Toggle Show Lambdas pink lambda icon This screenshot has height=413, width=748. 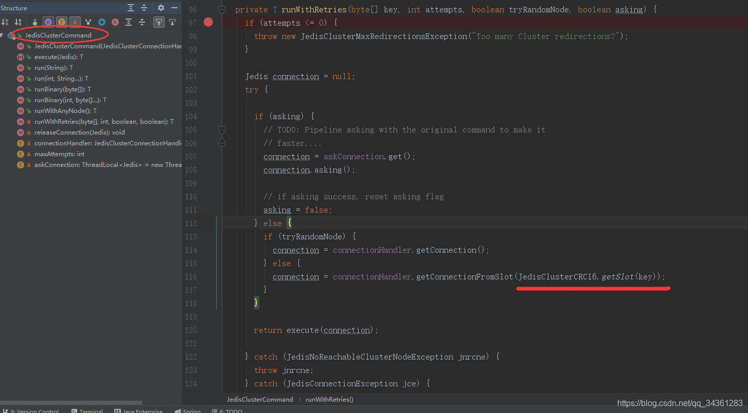coord(115,22)
